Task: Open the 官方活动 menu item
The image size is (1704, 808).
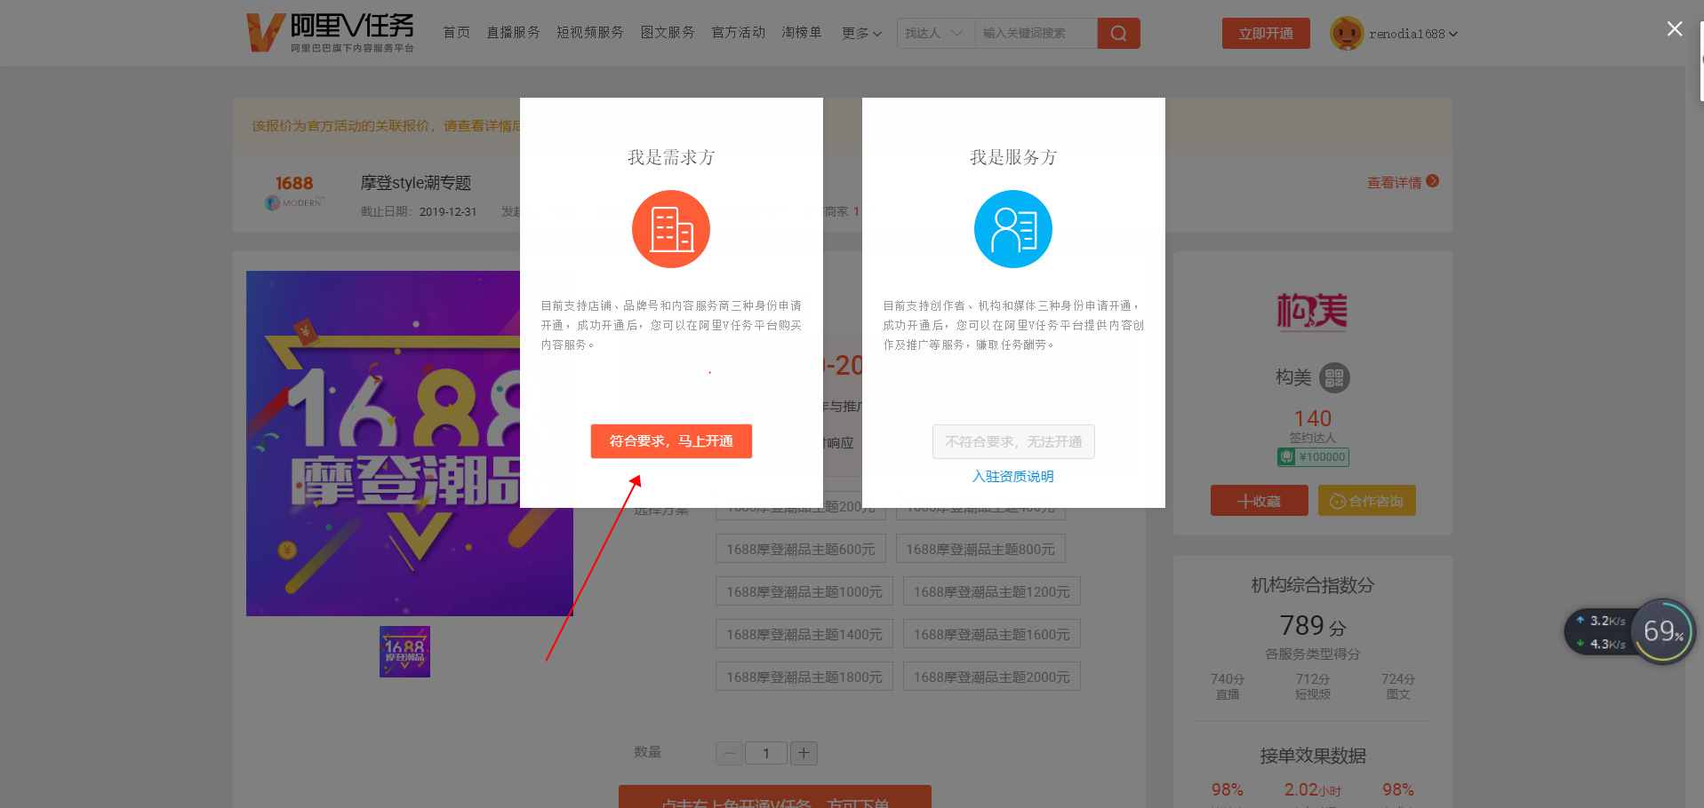Action: coord(739,33)
